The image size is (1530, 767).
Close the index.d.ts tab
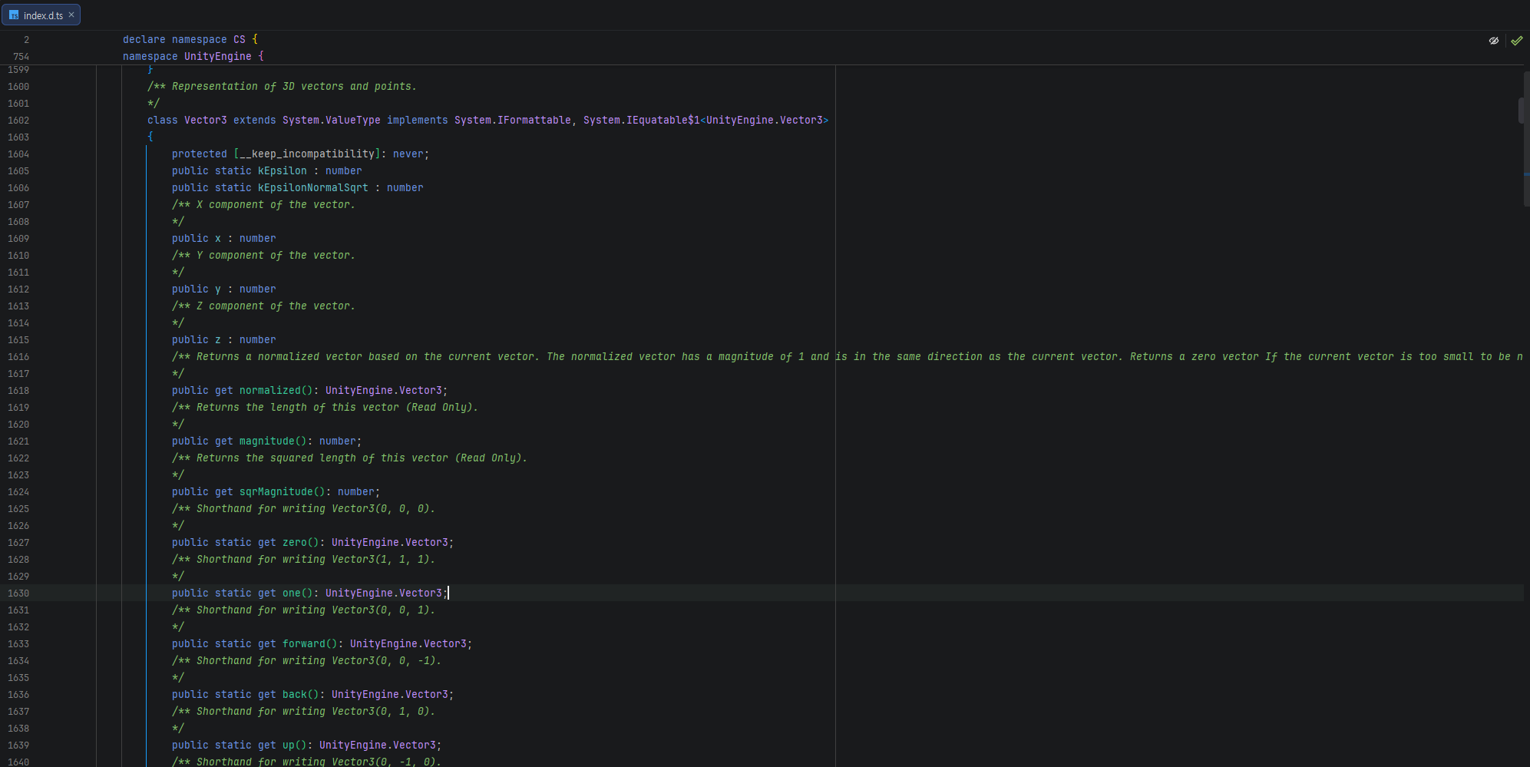coord(71,15)
